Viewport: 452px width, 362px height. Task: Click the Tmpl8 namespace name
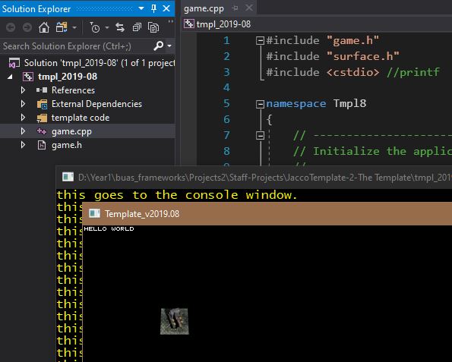349,104
